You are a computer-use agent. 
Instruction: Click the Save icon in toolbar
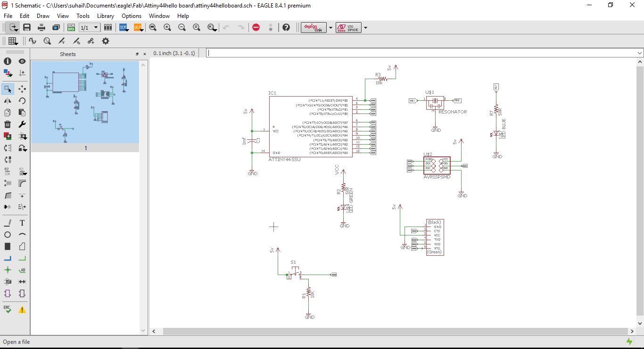[27, 27]
